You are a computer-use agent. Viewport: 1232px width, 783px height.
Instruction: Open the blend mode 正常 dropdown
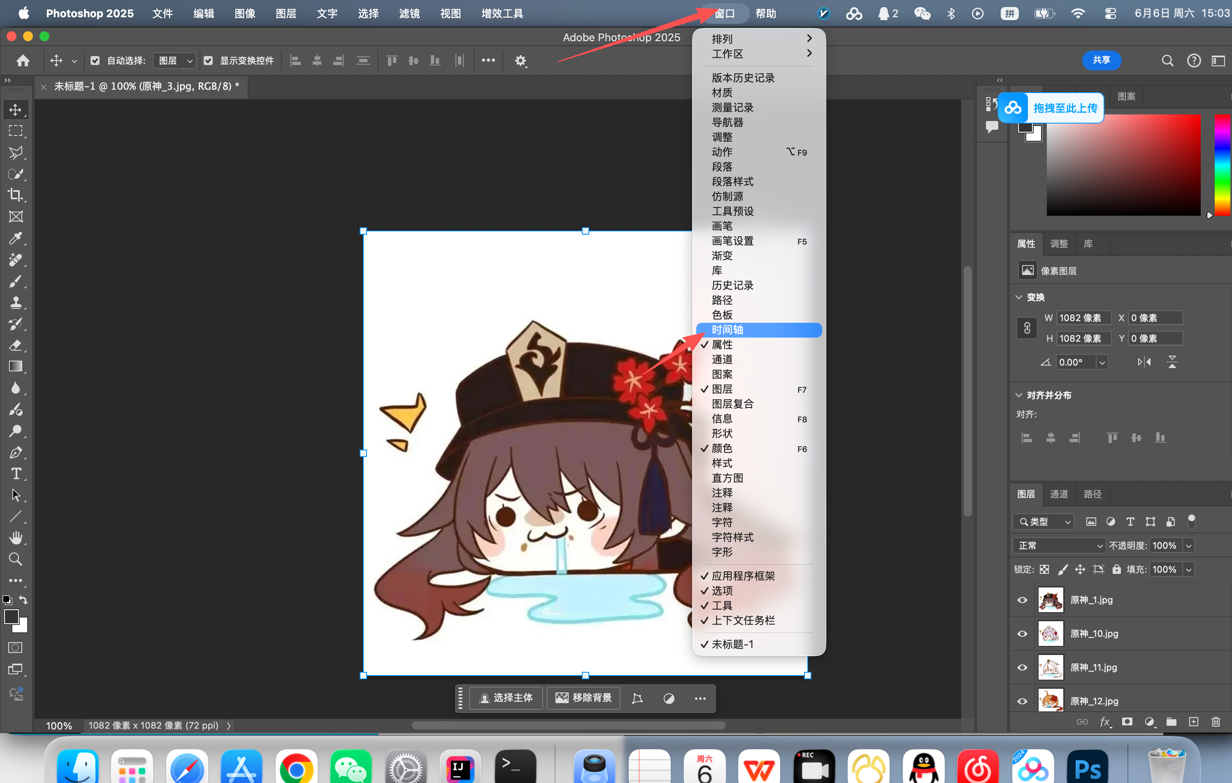1059,545
